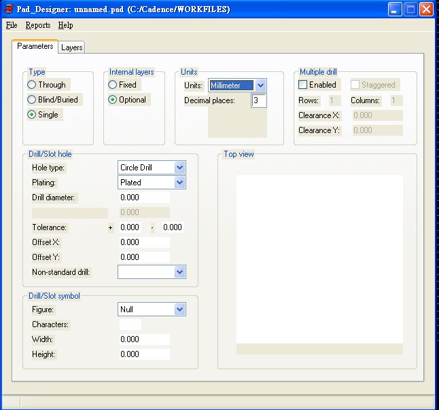Focus the Offset X input field
The height and width of the screenshot is (410, 439).
coord(144,242)
